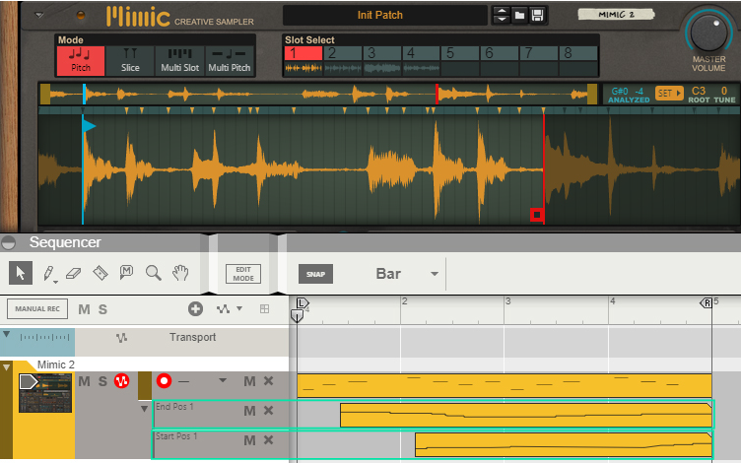The image size is (741, 463).
Task: Click the red end position square handle
Action: [536, 215]
